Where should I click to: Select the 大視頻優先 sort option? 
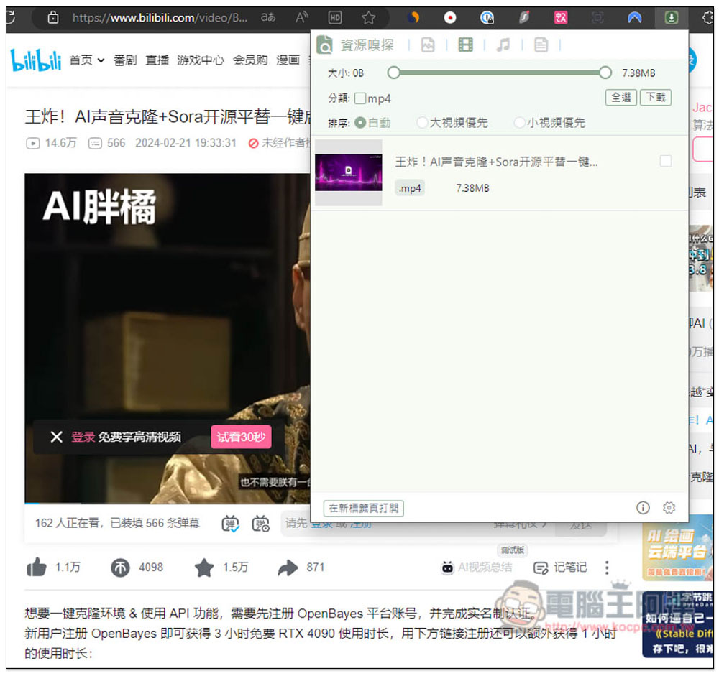coord(422,123)
